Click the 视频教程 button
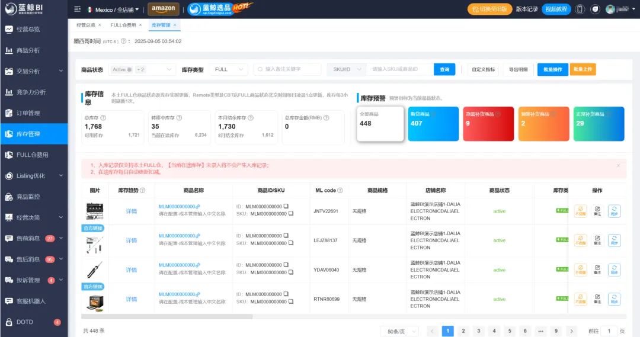The width and height of the screenshot is (640, 337). (x=556, y=9)
